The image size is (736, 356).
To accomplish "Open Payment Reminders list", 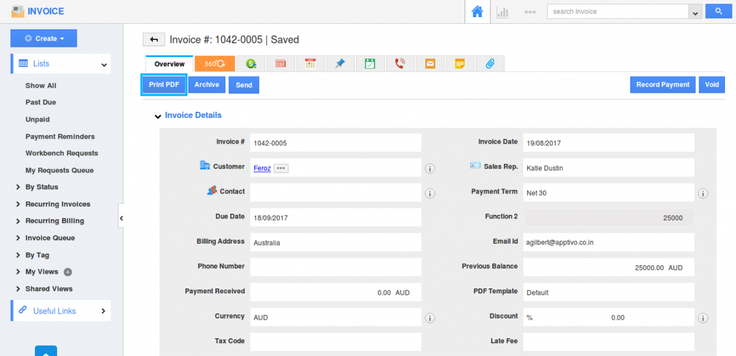I will [60, 136].
